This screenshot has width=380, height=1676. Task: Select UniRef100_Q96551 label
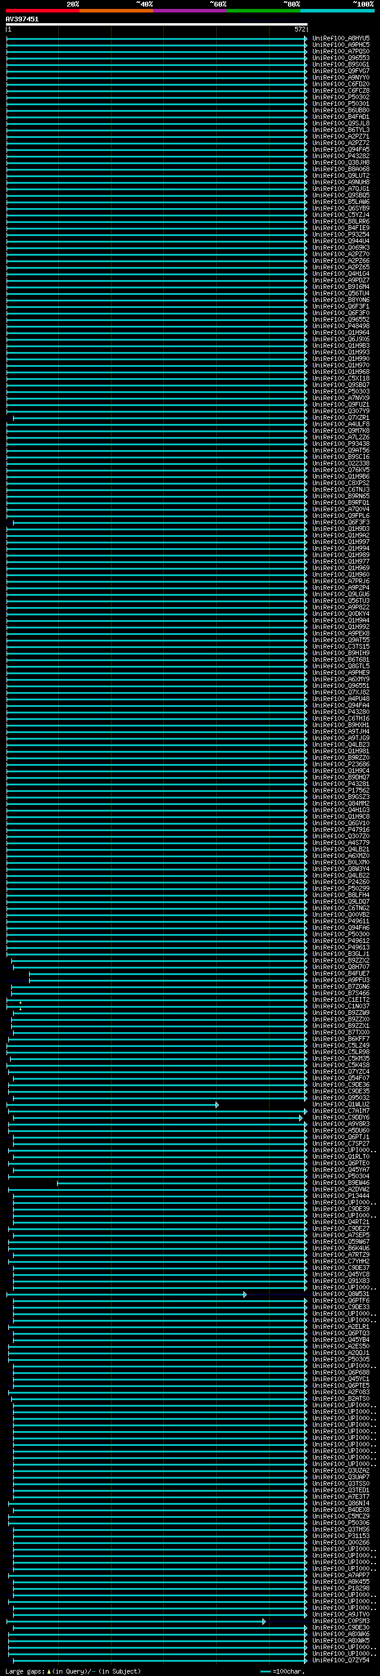(x=341, y=686)
